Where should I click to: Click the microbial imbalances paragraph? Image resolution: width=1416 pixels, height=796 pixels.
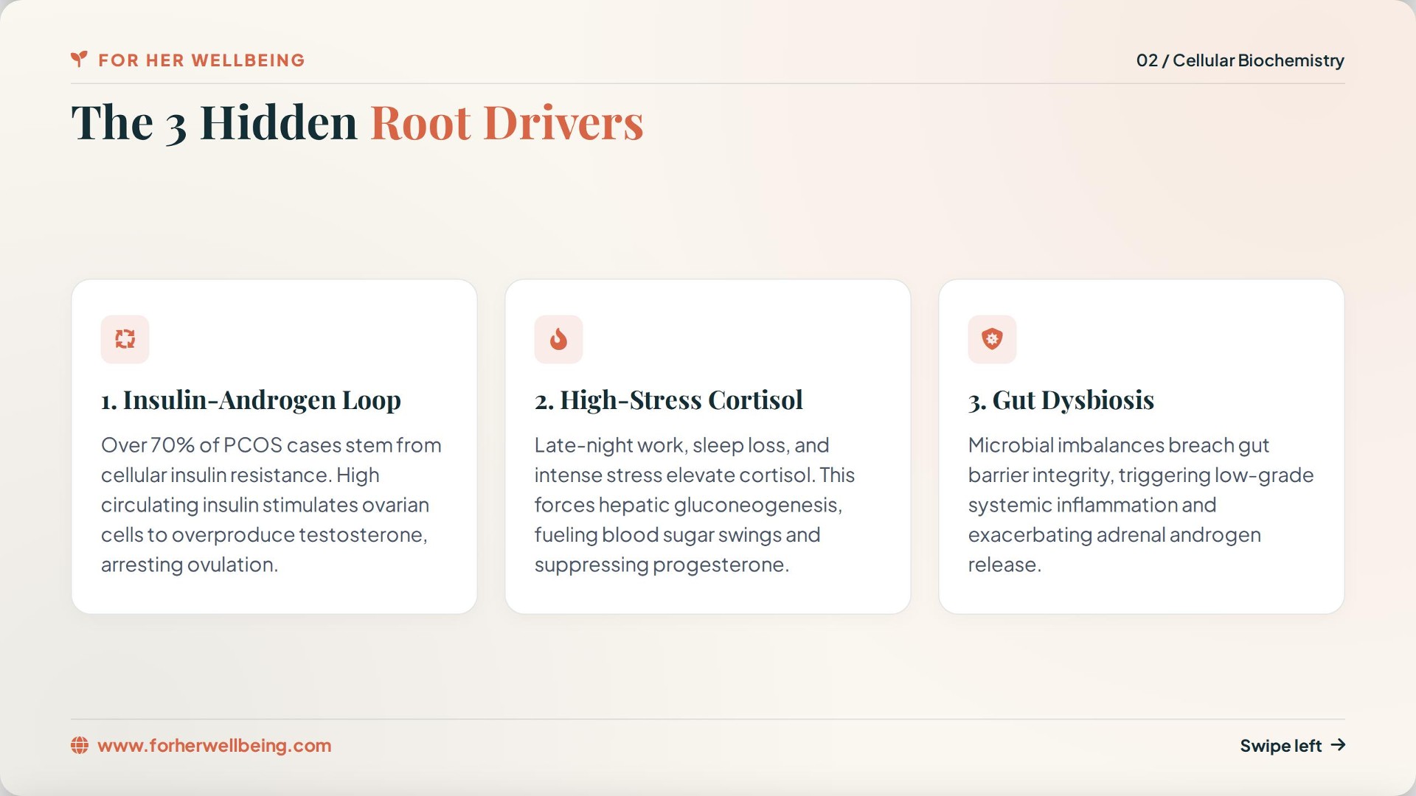click(x=1141, y=505)
